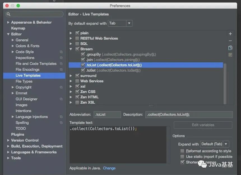
Task: Enable the SQL group checkbox
Action: coord(77,44)
